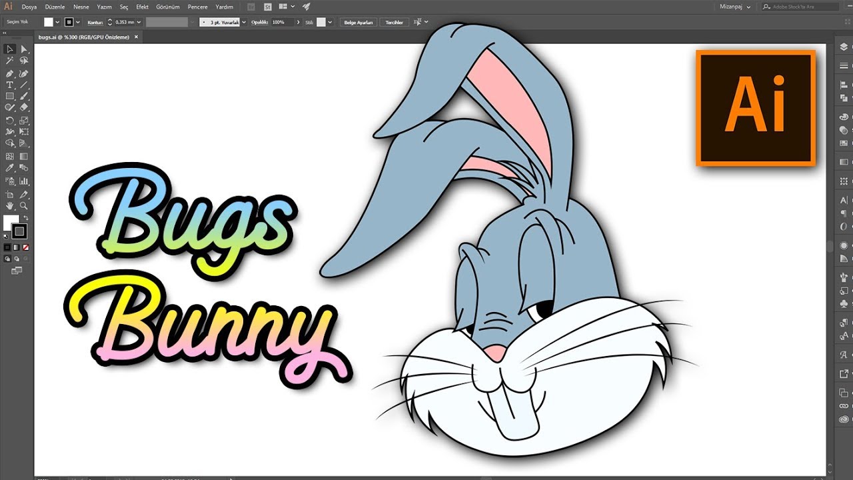This screenshot has height=480, width=853.
Task: Select the Line Segment tool
Action: (24, 85)
